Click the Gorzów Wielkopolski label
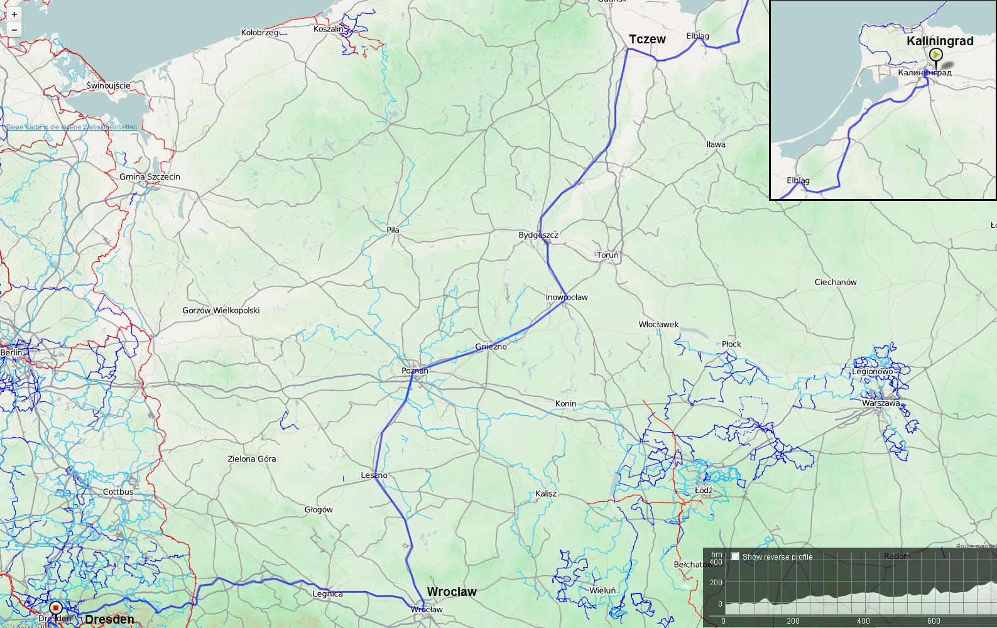Screen dimensions: 997x628 coord(221,310)
